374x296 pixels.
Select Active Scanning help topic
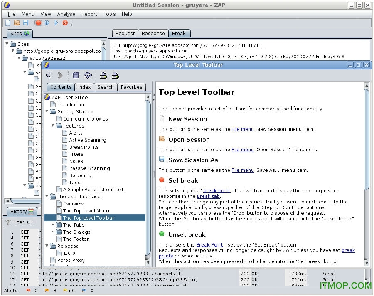(87, 140)
